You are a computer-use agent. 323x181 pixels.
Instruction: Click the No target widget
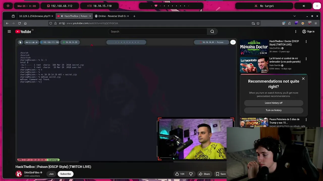point(264,6)
